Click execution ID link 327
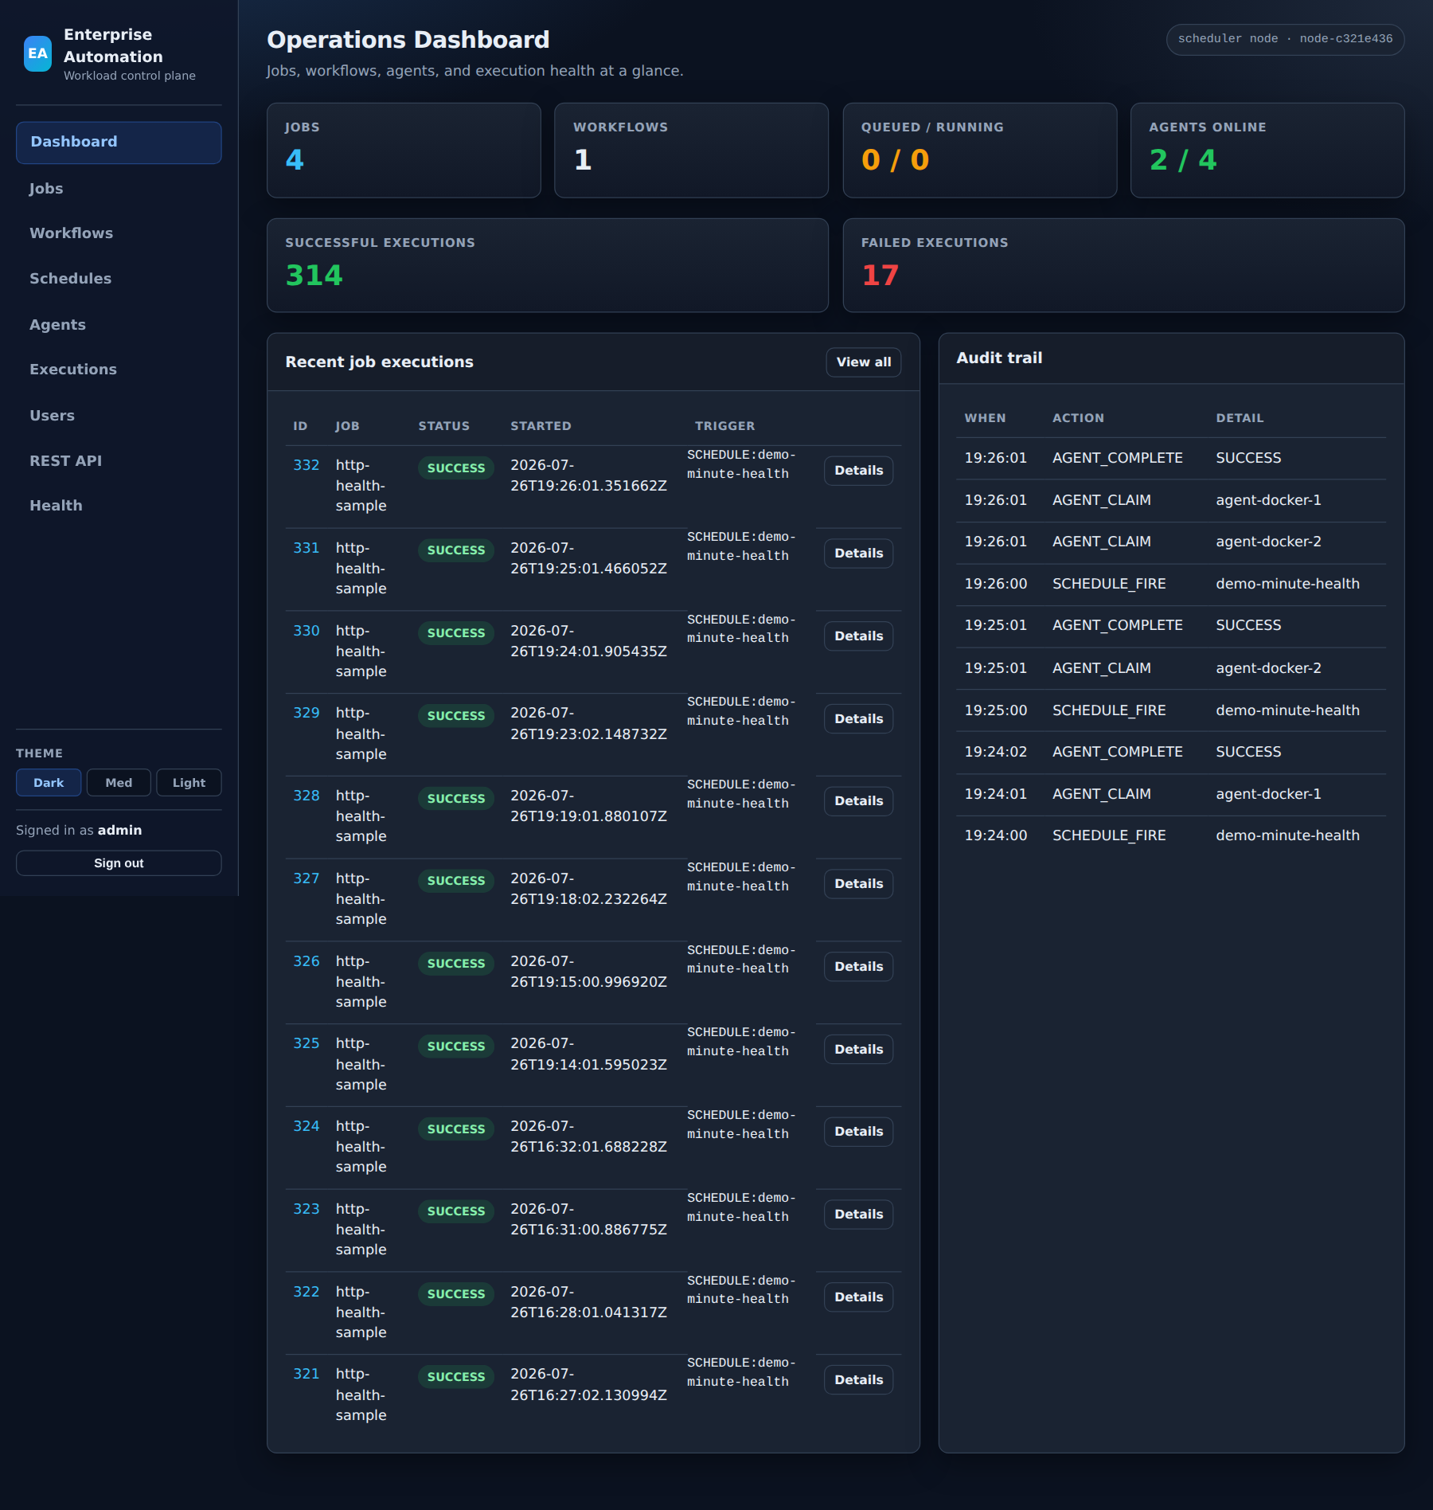The width and height of the screenshot is (1433, 1510). click(x=306, y=878)
